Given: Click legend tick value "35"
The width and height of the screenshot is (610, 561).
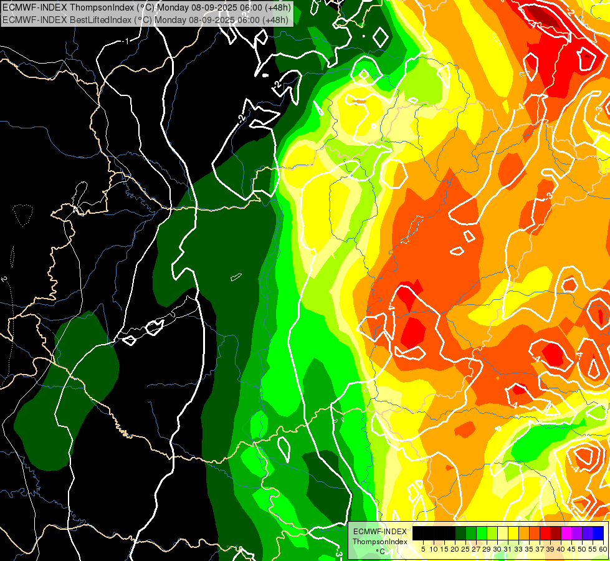Looking at the screenshot, I should coord(529,549).
